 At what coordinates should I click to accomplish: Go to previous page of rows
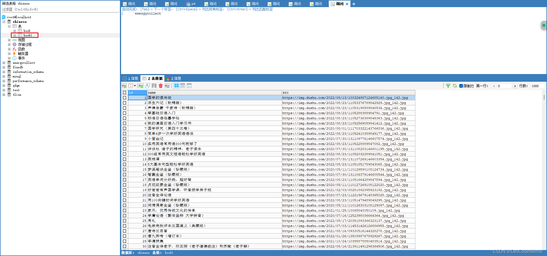[494, 86]
